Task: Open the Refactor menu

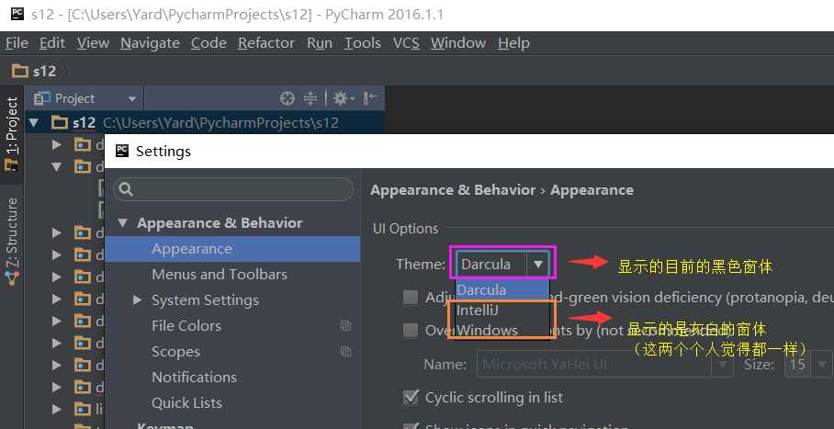Action: [266, 43]
